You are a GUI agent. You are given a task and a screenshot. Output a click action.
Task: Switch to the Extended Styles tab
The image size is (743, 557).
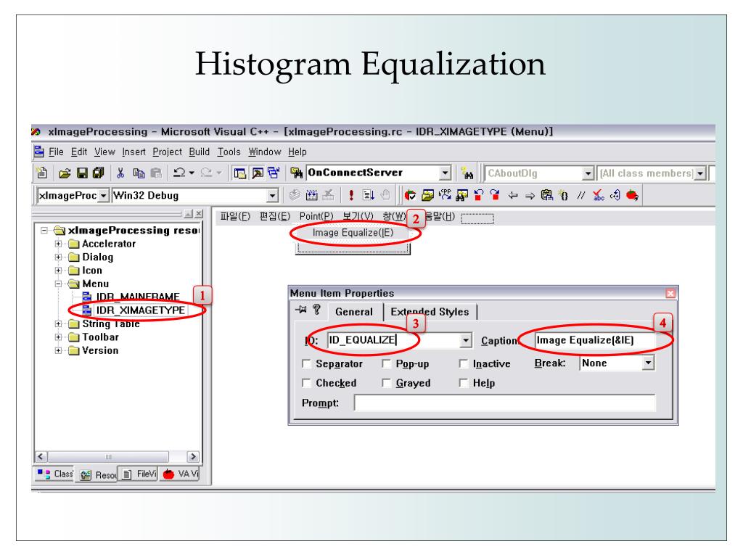point(430,312)
